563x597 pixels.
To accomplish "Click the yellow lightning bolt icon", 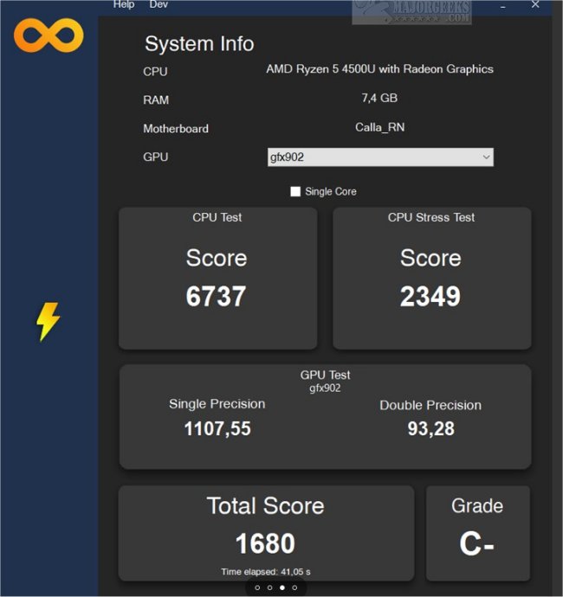I will coord(48,322).
